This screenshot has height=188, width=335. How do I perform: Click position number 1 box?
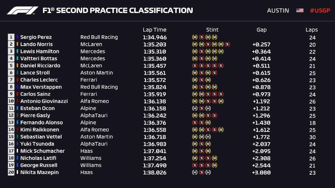click(11, 37)
